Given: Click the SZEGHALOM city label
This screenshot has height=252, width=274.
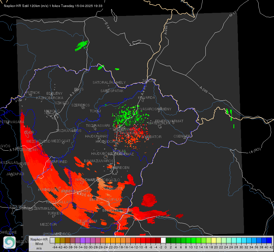Looking at the screenshot, I should [86, 221].
